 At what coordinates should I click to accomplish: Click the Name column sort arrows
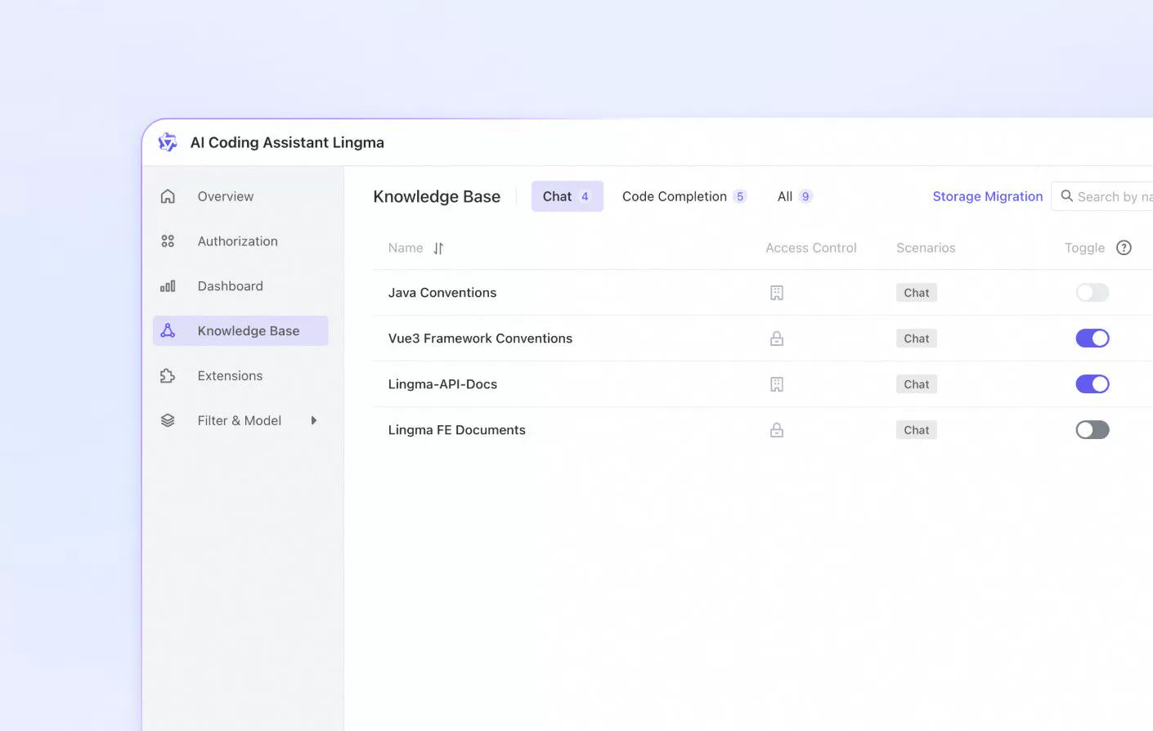pyautogui.click(x=438, y=248)
